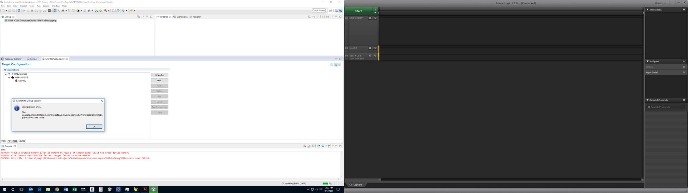Screen dimensions: 688x193
Task: Collapse the MSP430F2002 tree node
Action: 9,78
